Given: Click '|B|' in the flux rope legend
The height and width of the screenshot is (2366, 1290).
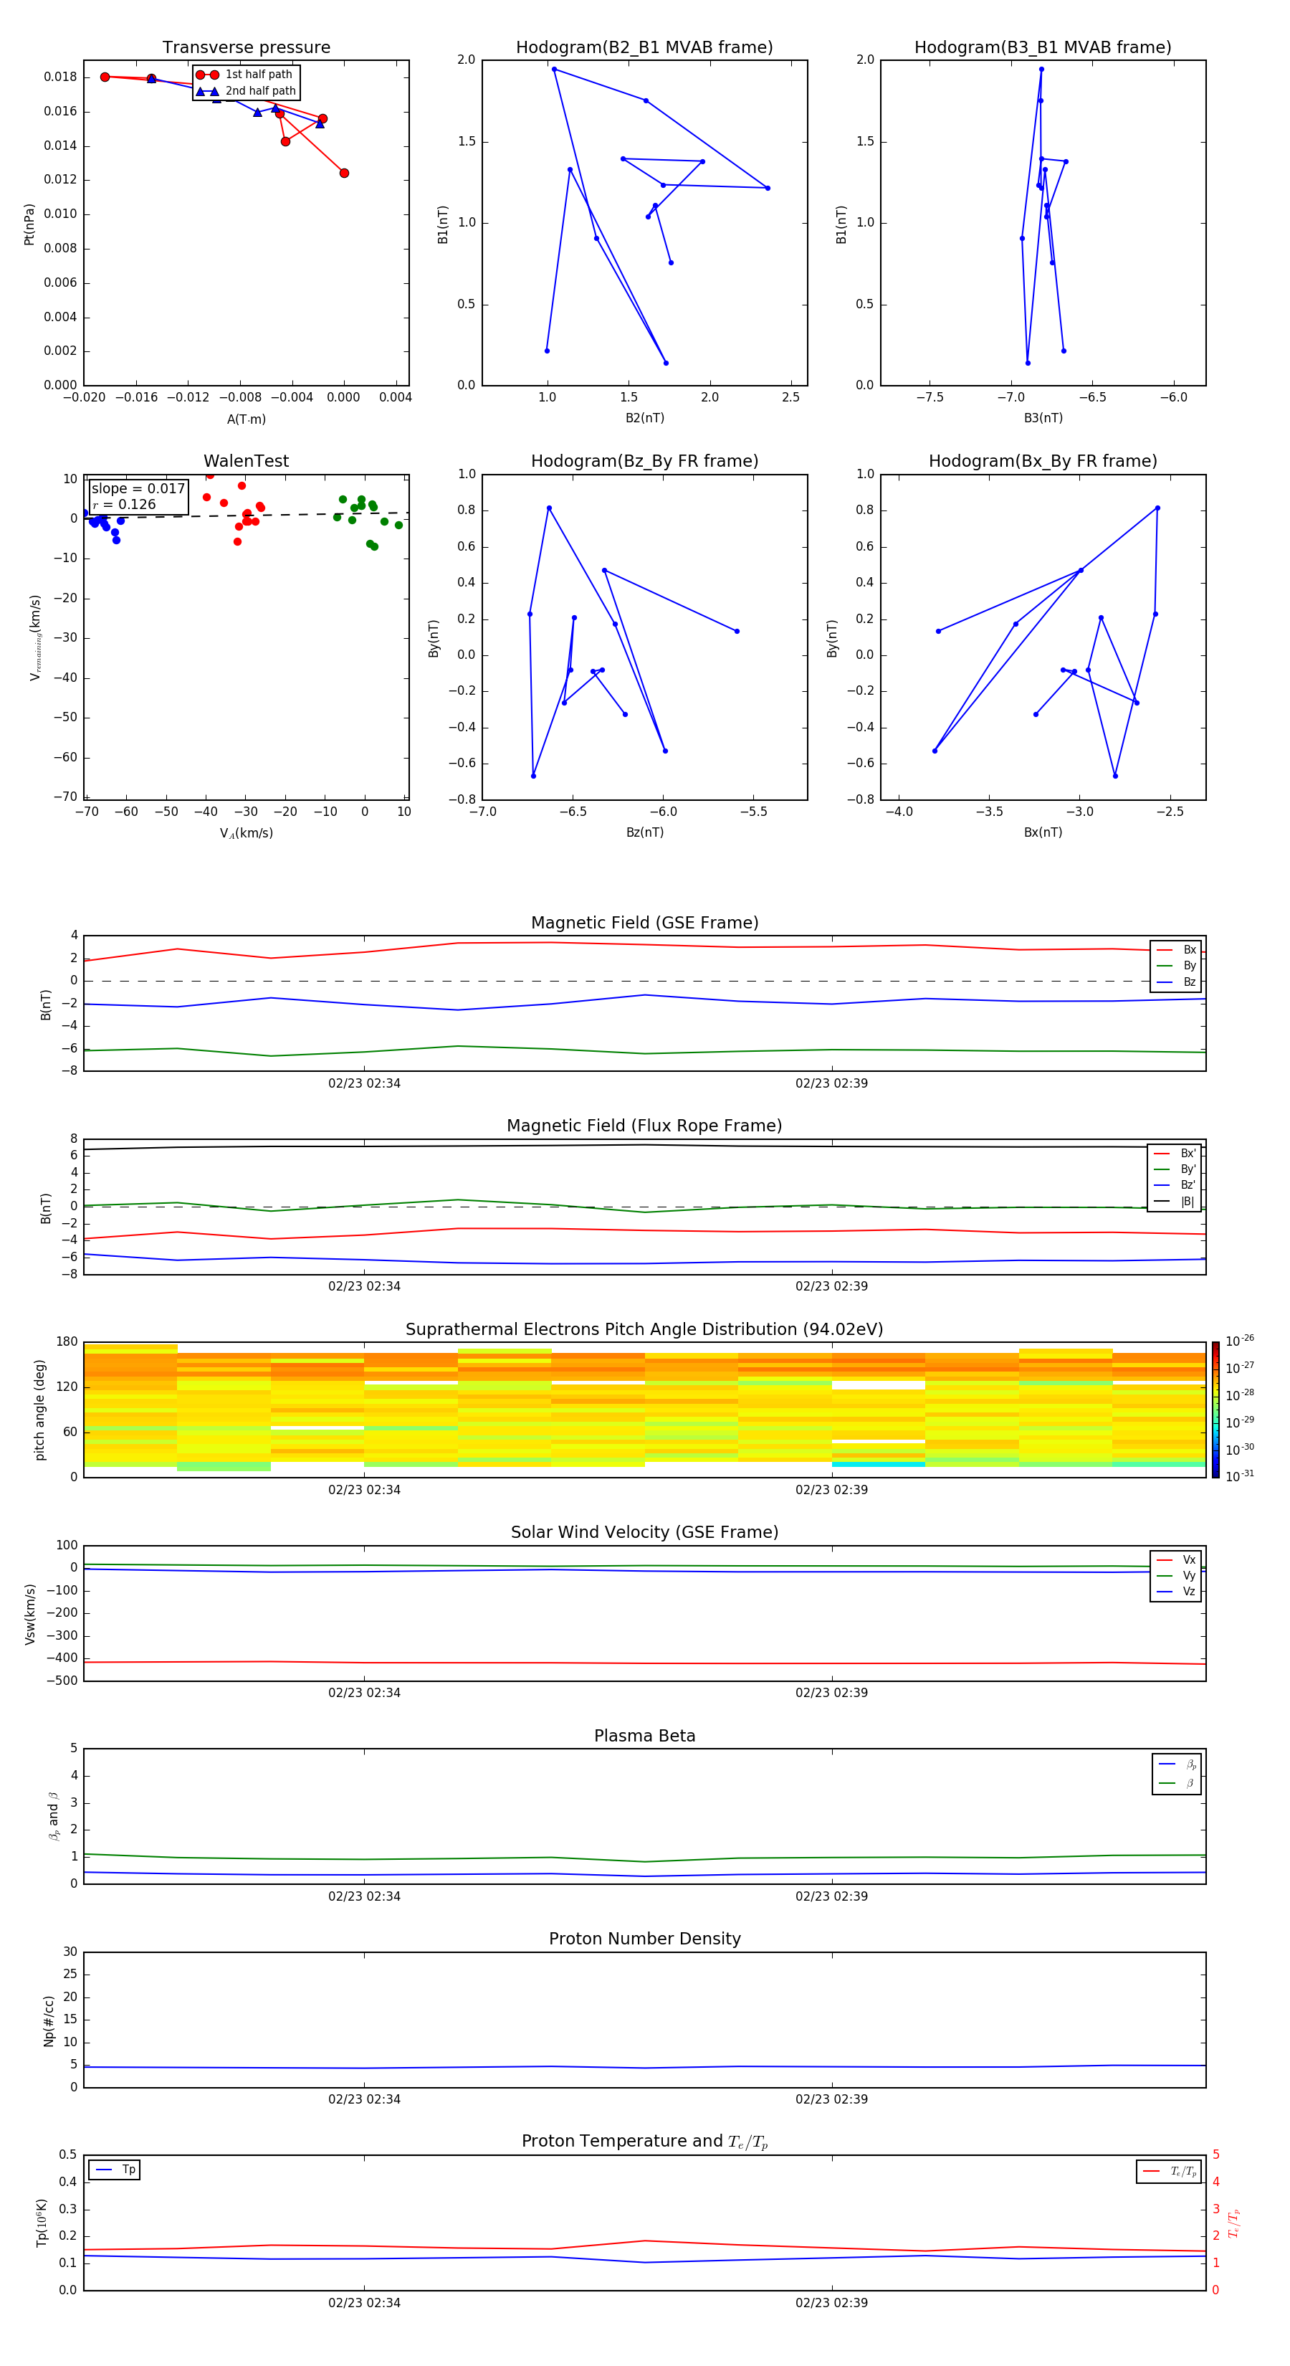Looking at the screenshot, I should [1188, 1202].
